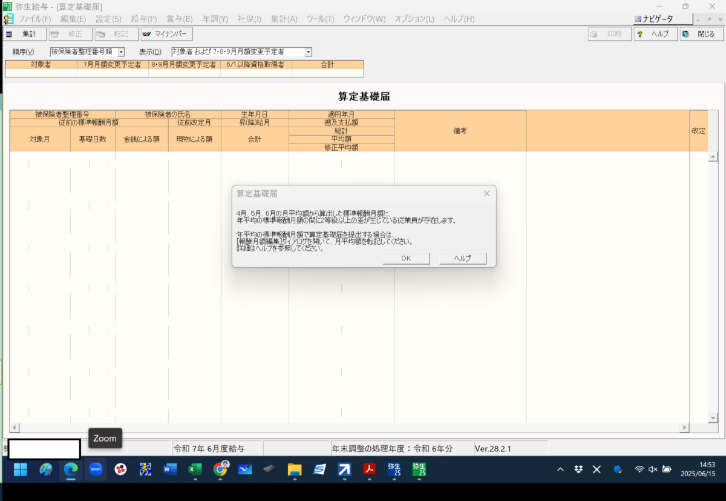Image resolution: width=726 pixels, height=501 pixels.
Task: Click the 8･9月月額変更予定者 header cell
Action: [x=185, y=64]
